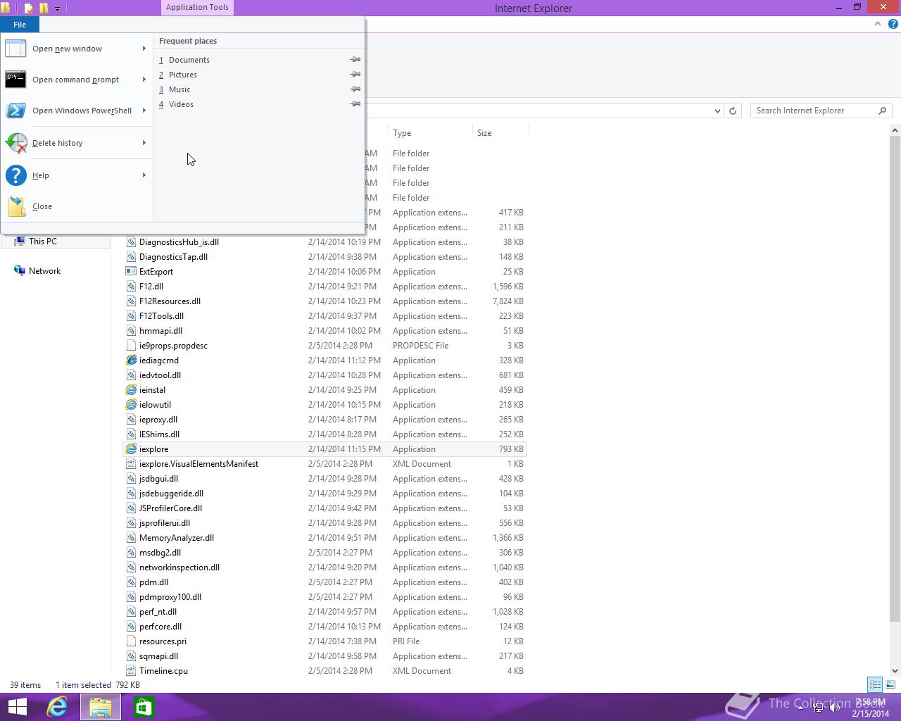
Task: Pin Music to the frequent places list
Action: pos(355,89)
